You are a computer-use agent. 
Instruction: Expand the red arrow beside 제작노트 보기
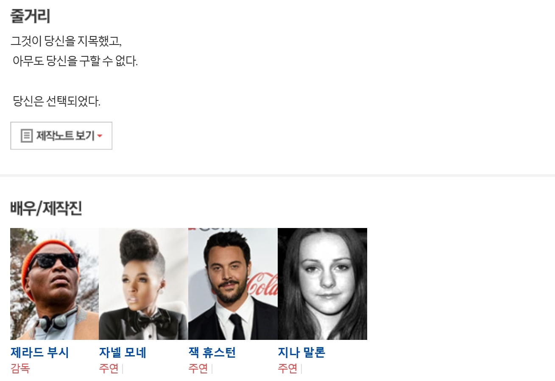point(100,136)
